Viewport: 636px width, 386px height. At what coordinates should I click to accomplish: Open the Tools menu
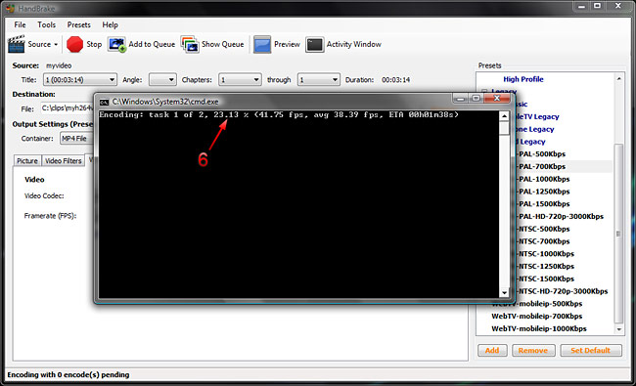coord(46,24)
